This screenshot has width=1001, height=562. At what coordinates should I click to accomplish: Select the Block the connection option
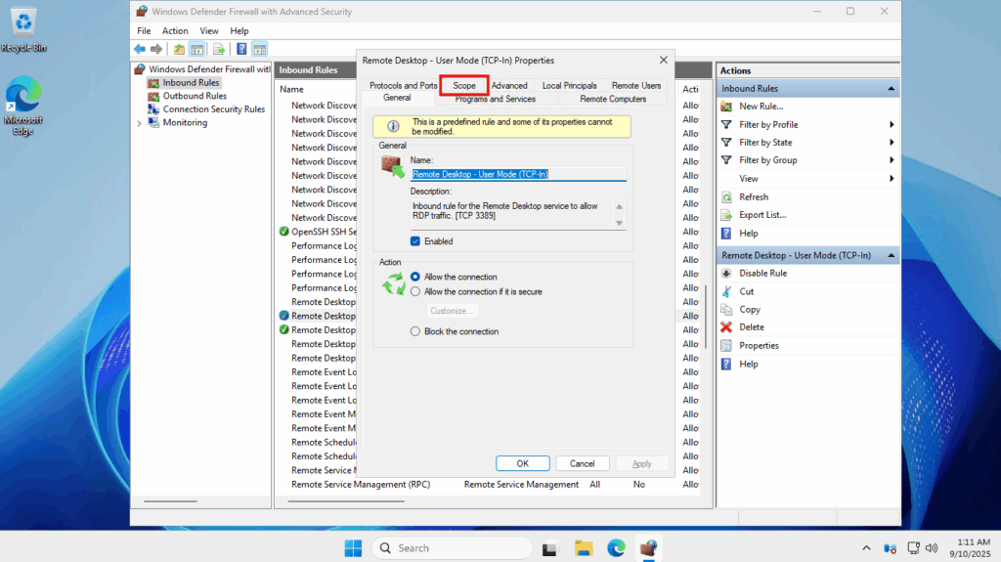pyautogui.click(x=415, y=331)
